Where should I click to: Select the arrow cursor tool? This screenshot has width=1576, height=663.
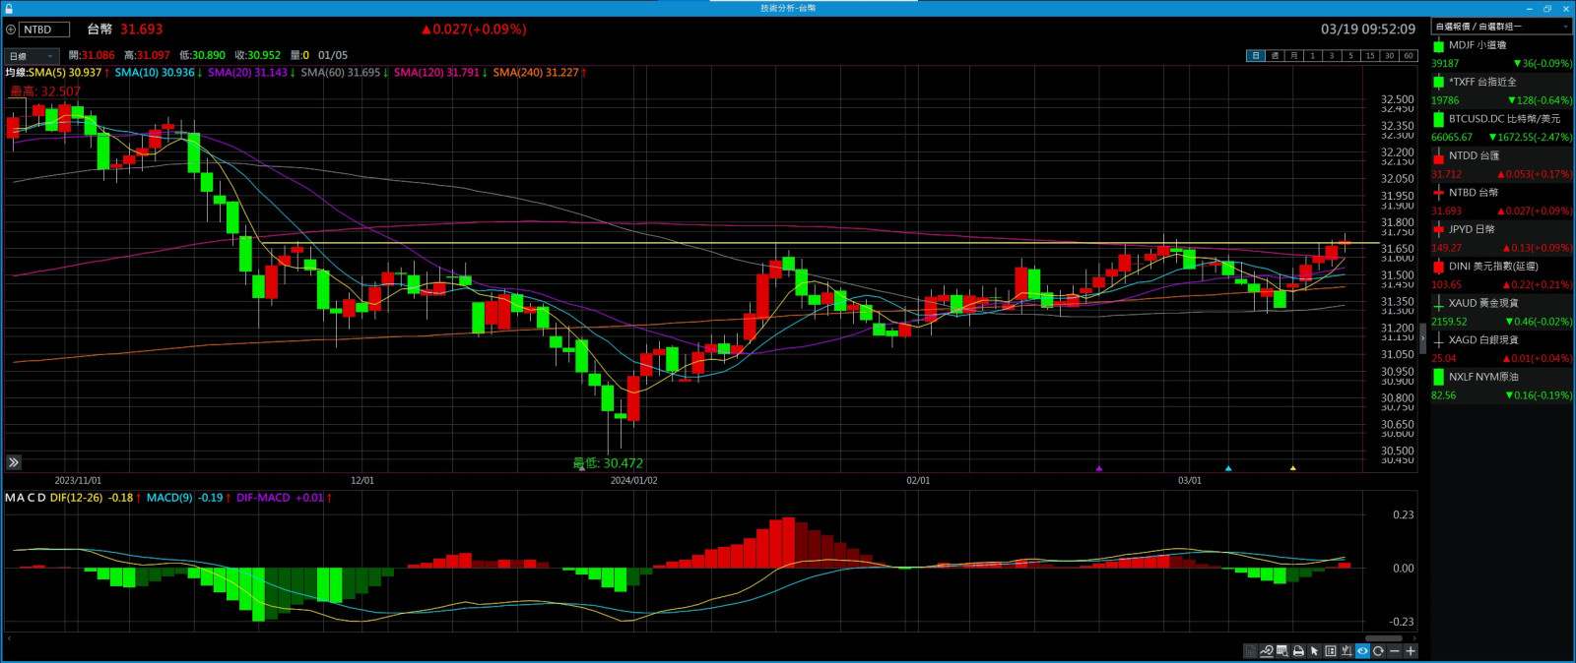(x=1314, y=651)
